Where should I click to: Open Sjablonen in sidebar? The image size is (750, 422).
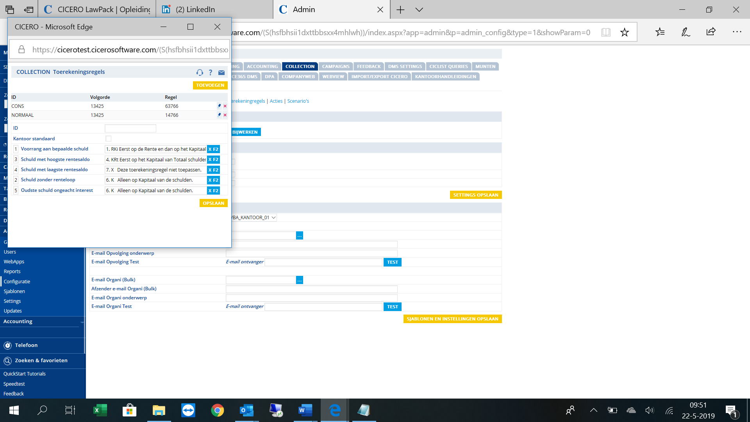pyautogui.click(x=14, y=291)
